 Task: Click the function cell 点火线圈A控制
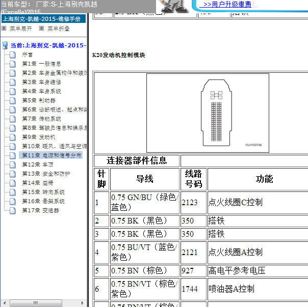coord(258,253)
